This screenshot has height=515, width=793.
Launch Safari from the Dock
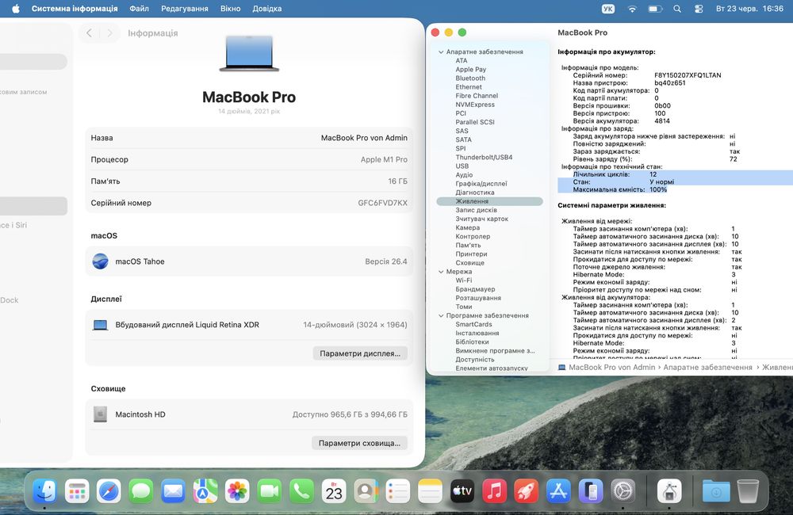109,490
